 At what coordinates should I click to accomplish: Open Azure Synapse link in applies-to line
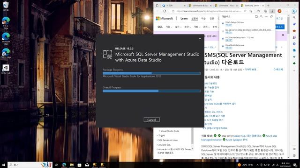point(236,140)
